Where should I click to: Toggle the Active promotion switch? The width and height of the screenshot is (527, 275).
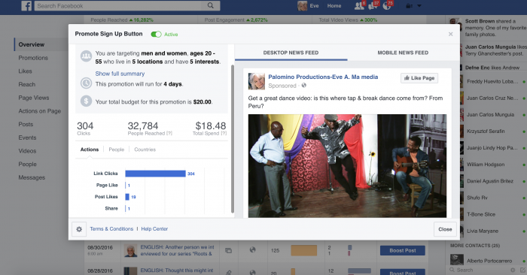(x=156, y=35)
